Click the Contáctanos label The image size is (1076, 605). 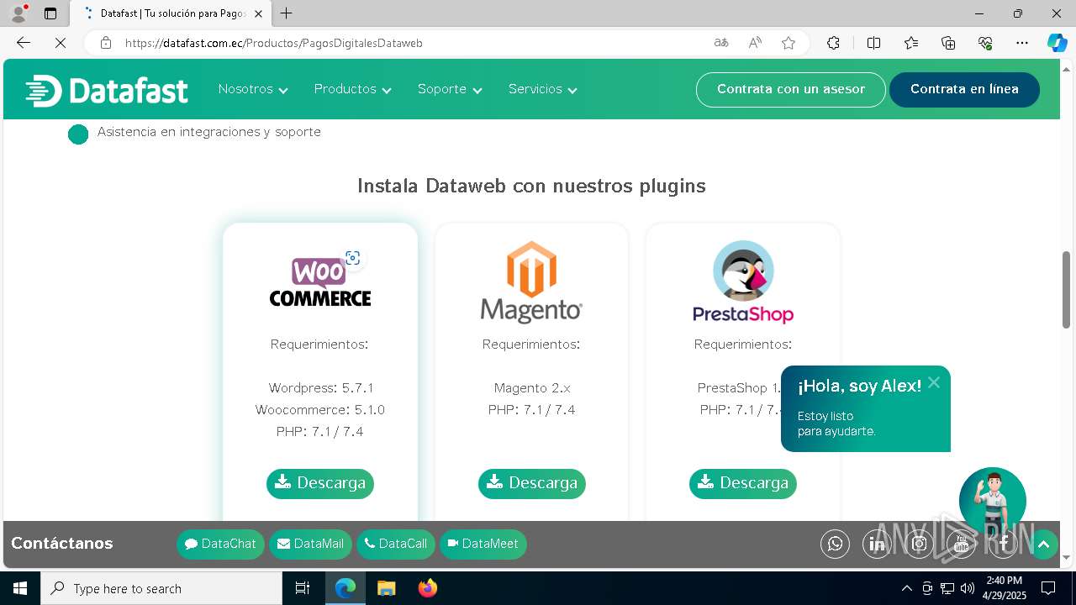62,544
